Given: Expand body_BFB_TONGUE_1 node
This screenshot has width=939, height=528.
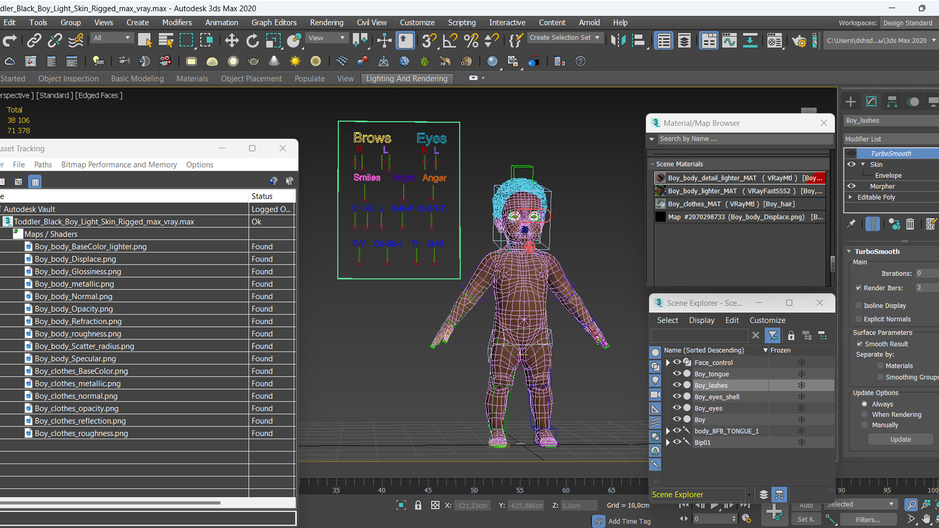Looking at the screenshot, I should [668, 431].
